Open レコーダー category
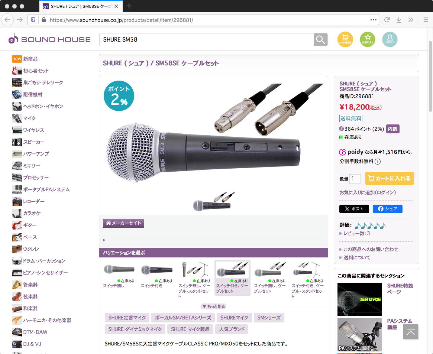The width and height of the screenshot is (433, 354). [x=28, y=201]
